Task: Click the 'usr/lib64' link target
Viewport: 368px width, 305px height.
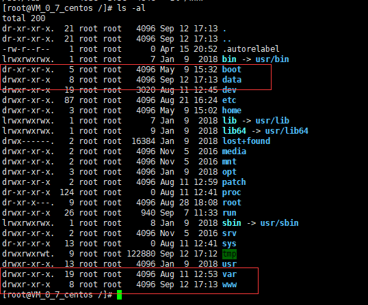Action: pyautogui.click(x=287, y=131)
